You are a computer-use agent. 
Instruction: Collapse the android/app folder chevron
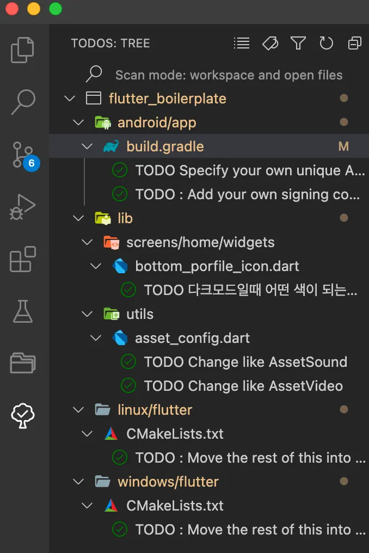tap(78, 123)
